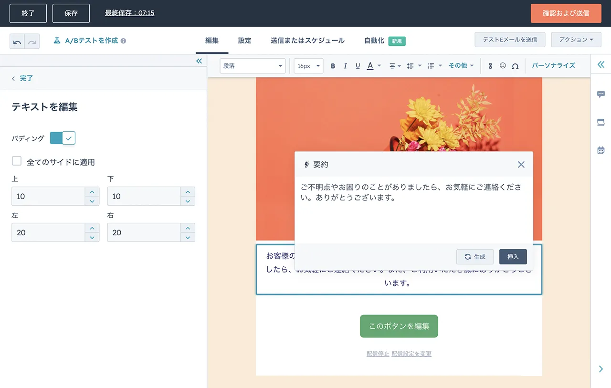Open the emoji picker smiley icon
The width and height of the screenshot is (611, 388).
[503, 65]
